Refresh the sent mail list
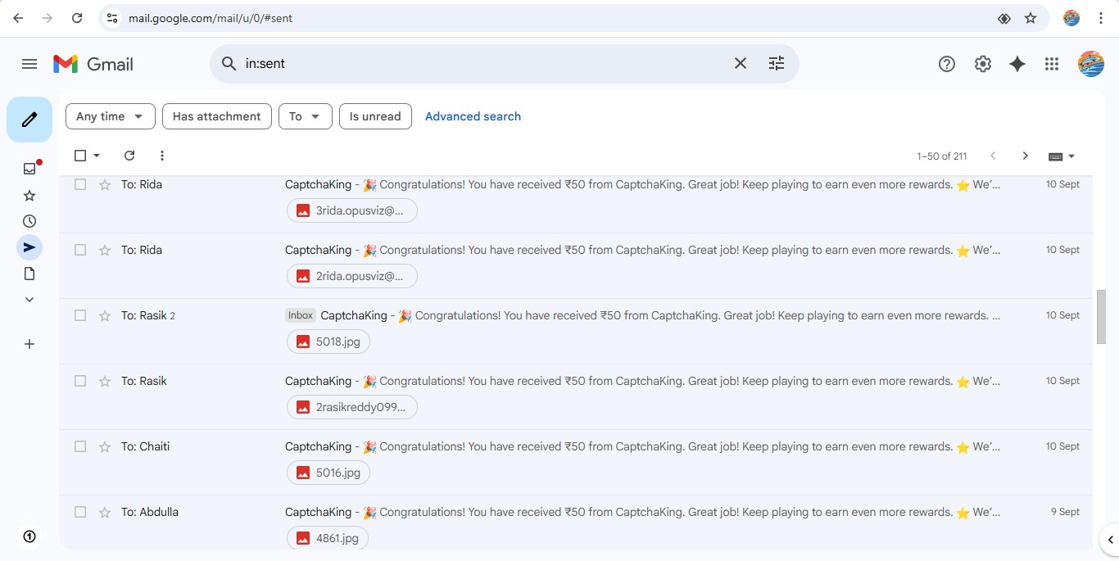Screen dimensions: 1119x561 point(129,156)
